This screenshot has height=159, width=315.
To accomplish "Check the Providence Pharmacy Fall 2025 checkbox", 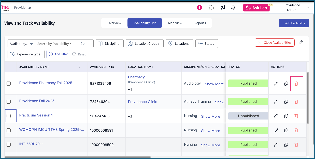I will [x=9, y=84].
